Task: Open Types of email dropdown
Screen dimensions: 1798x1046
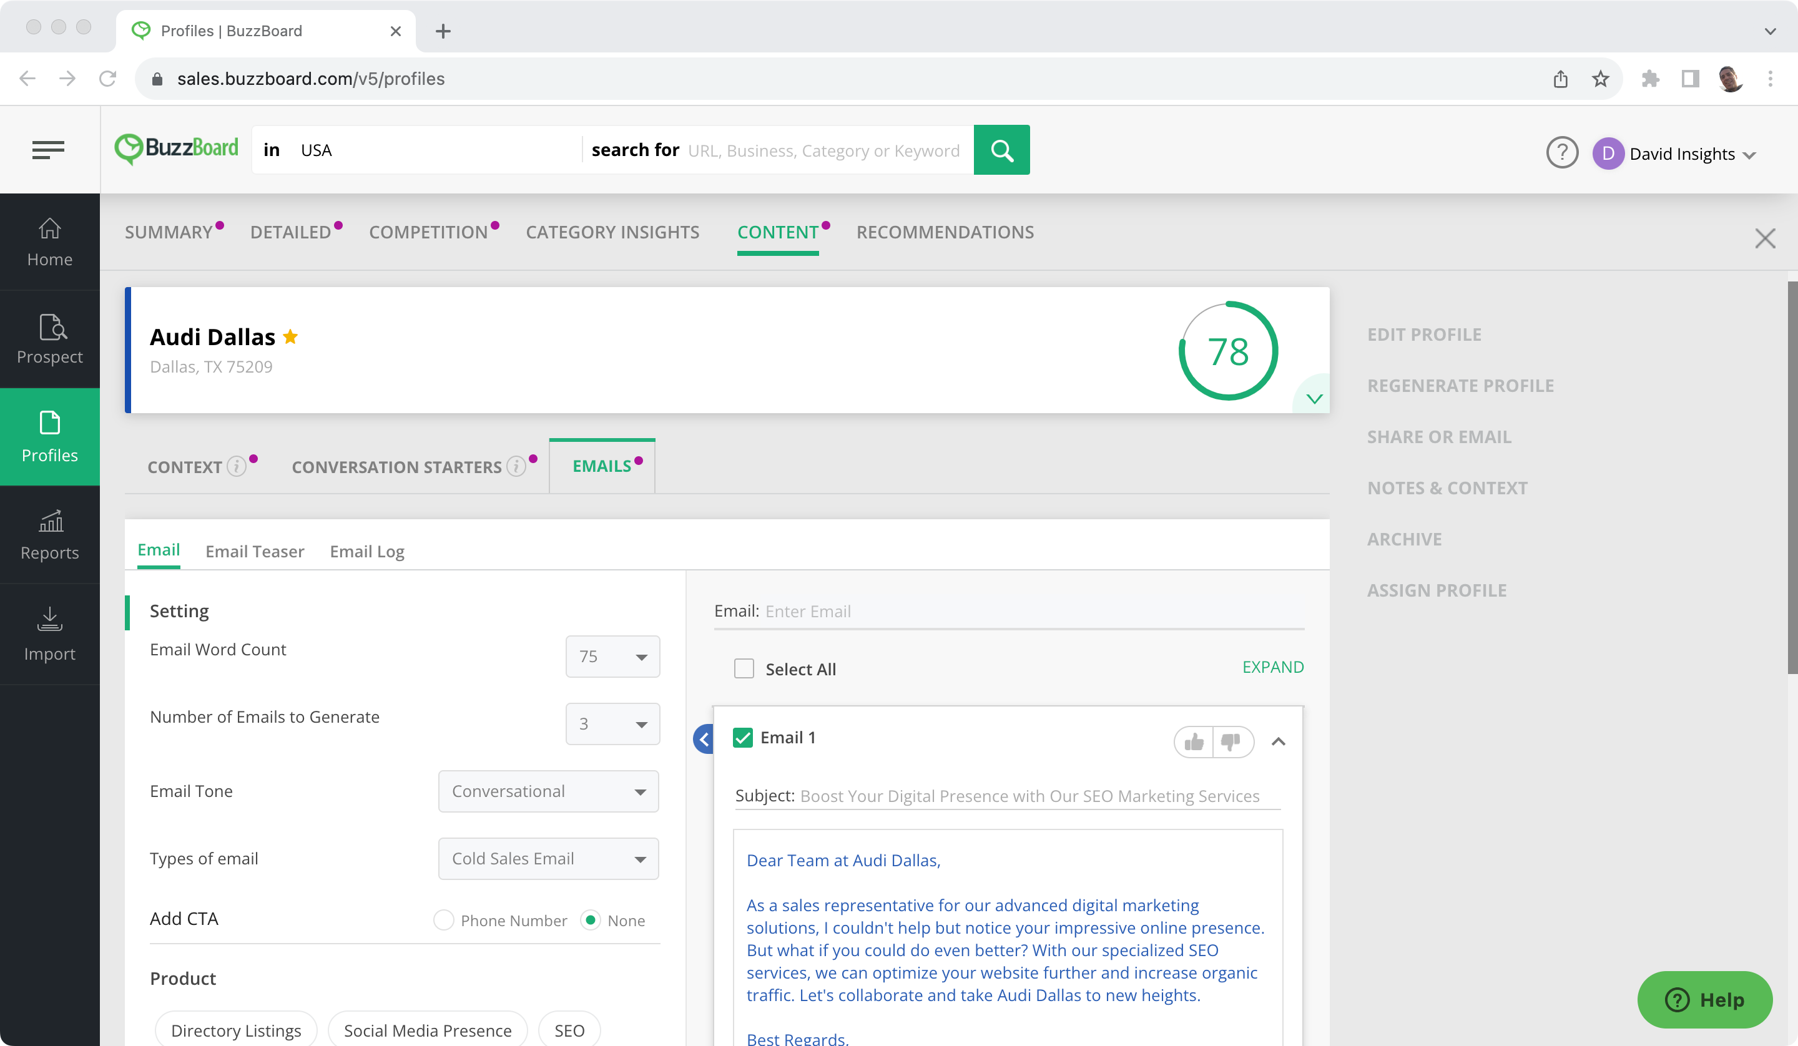Action: (x=548, y=858)
